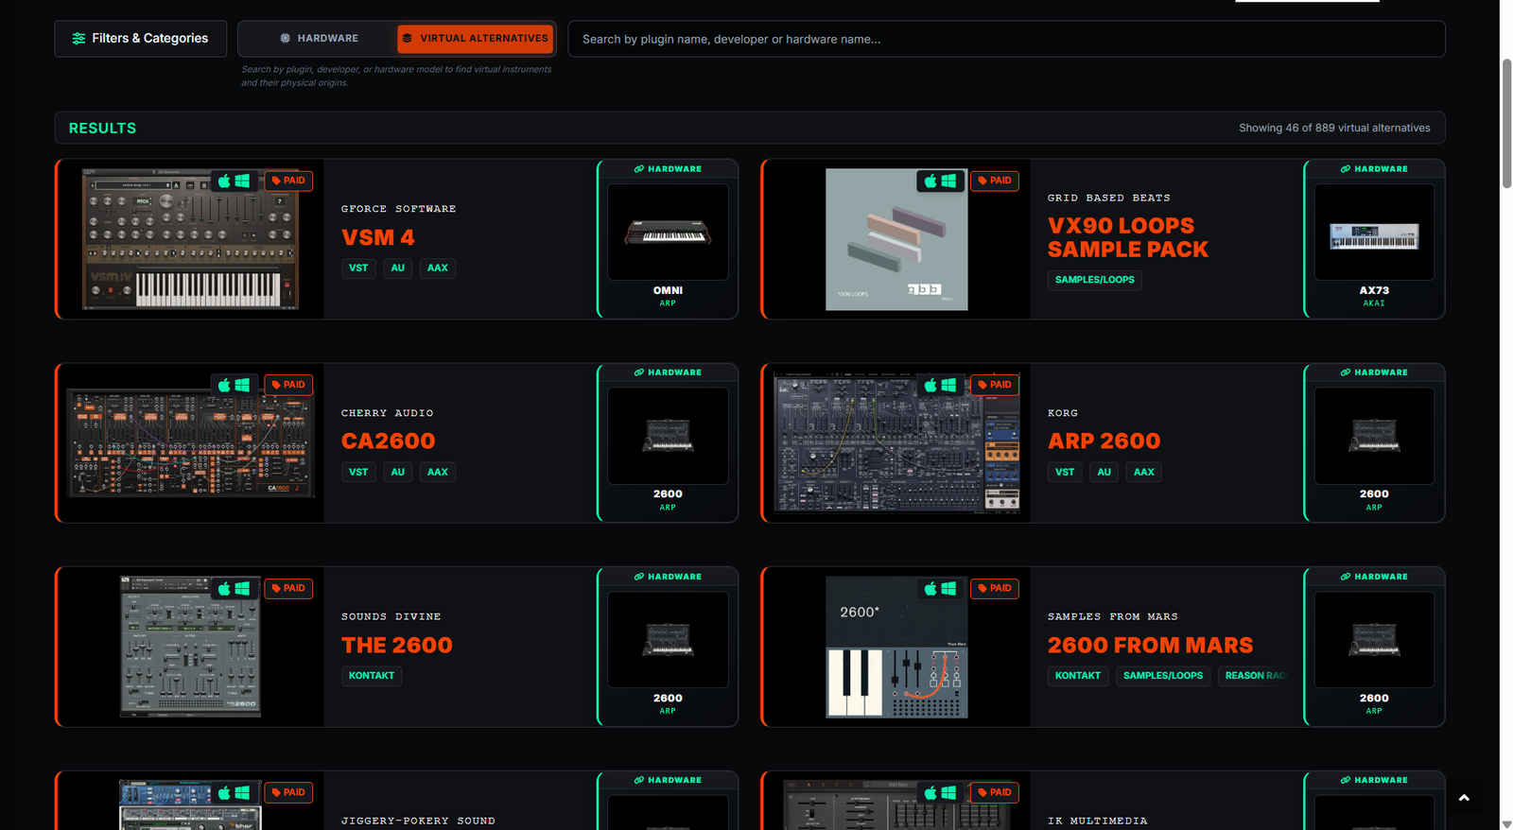Open the CA2600 plugin title
Screen dimensions: 1513x830
(x=389, y=441)
